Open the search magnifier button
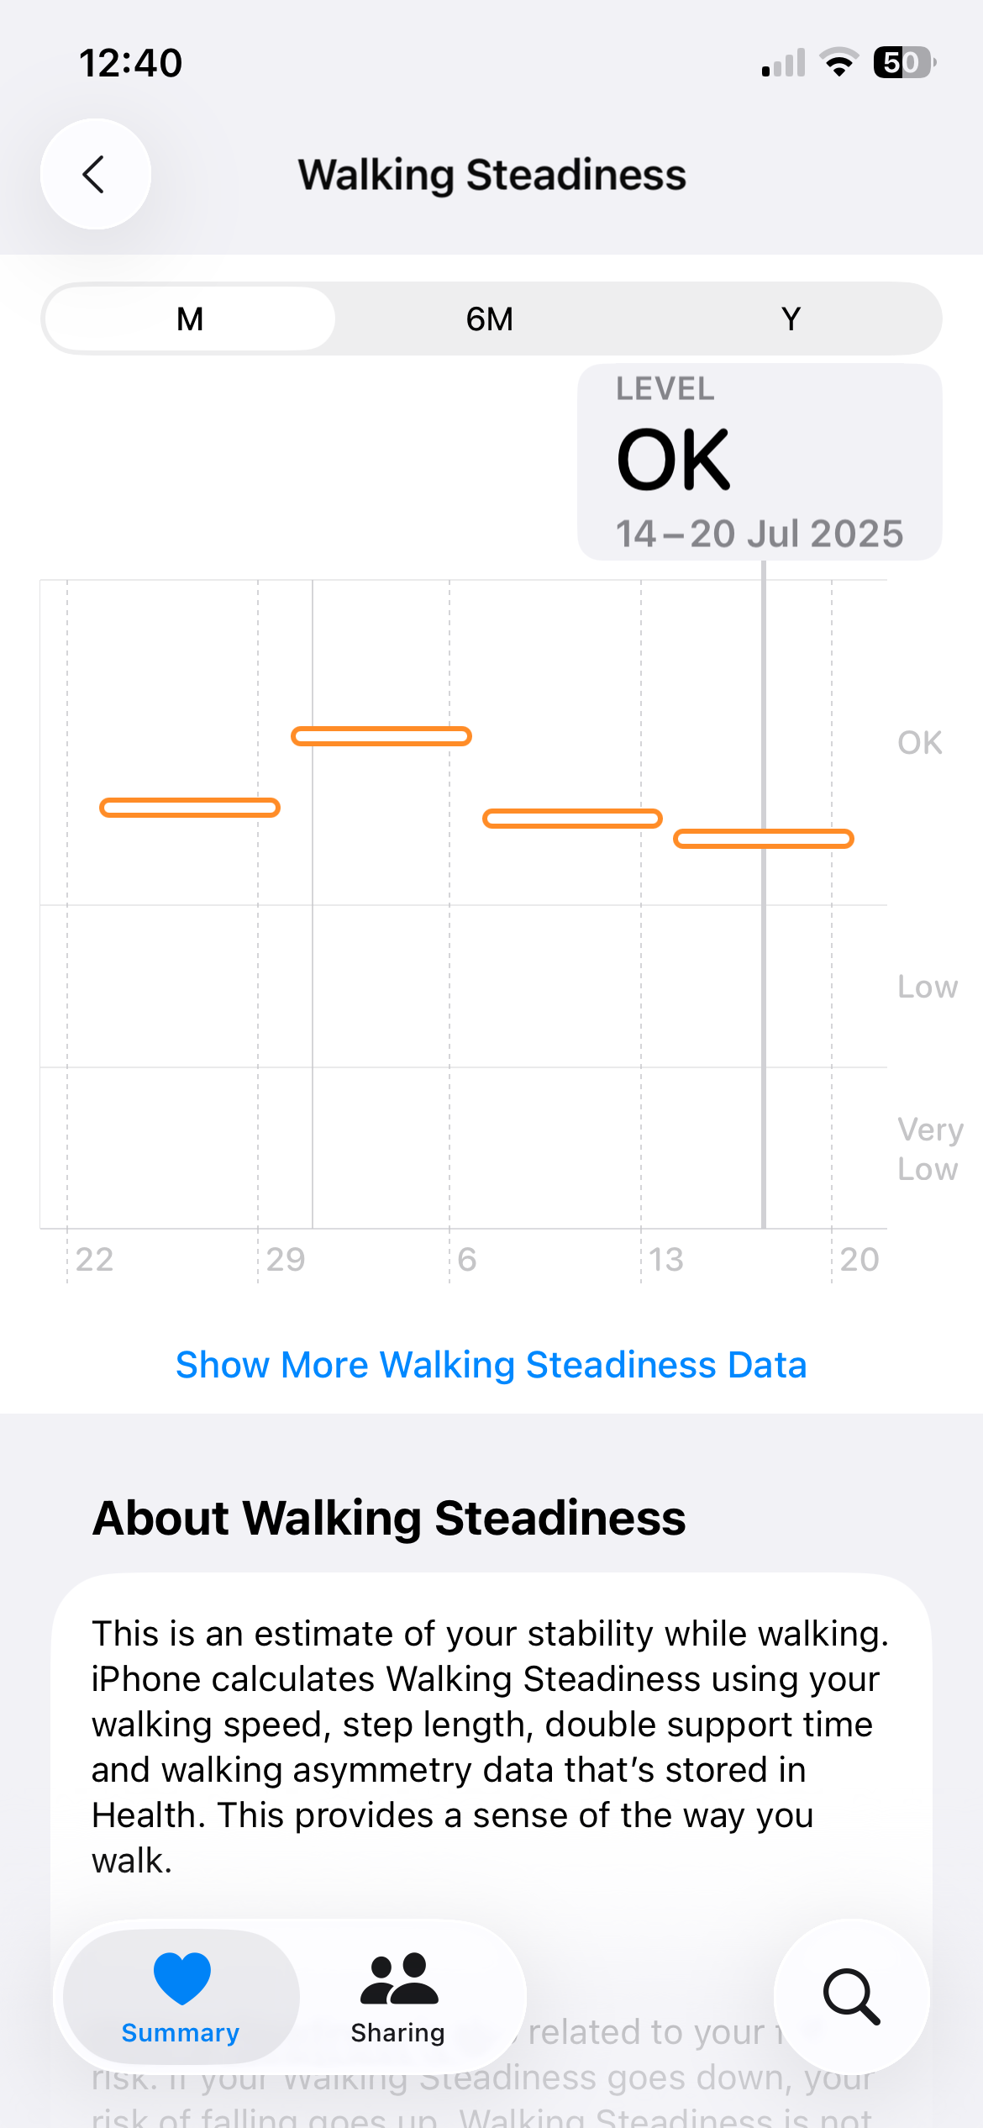This screenshot has width=983, height=2128. [x=851, y=1997]
